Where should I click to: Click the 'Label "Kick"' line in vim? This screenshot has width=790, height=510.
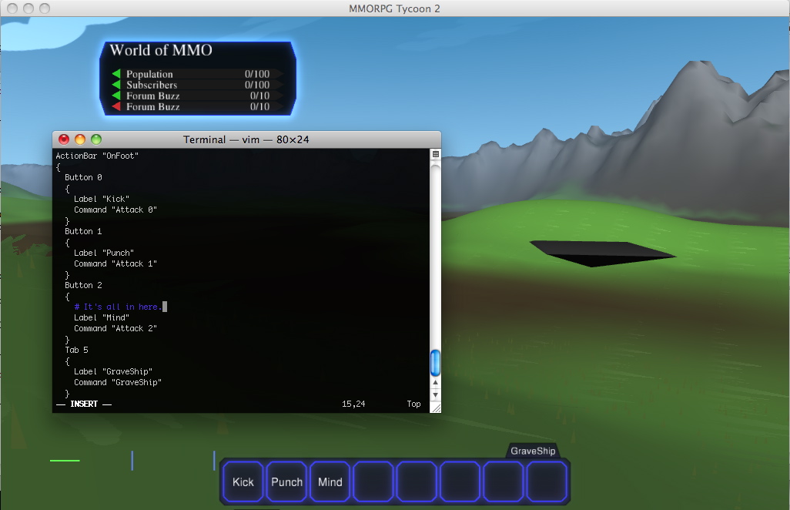[102, 199]
